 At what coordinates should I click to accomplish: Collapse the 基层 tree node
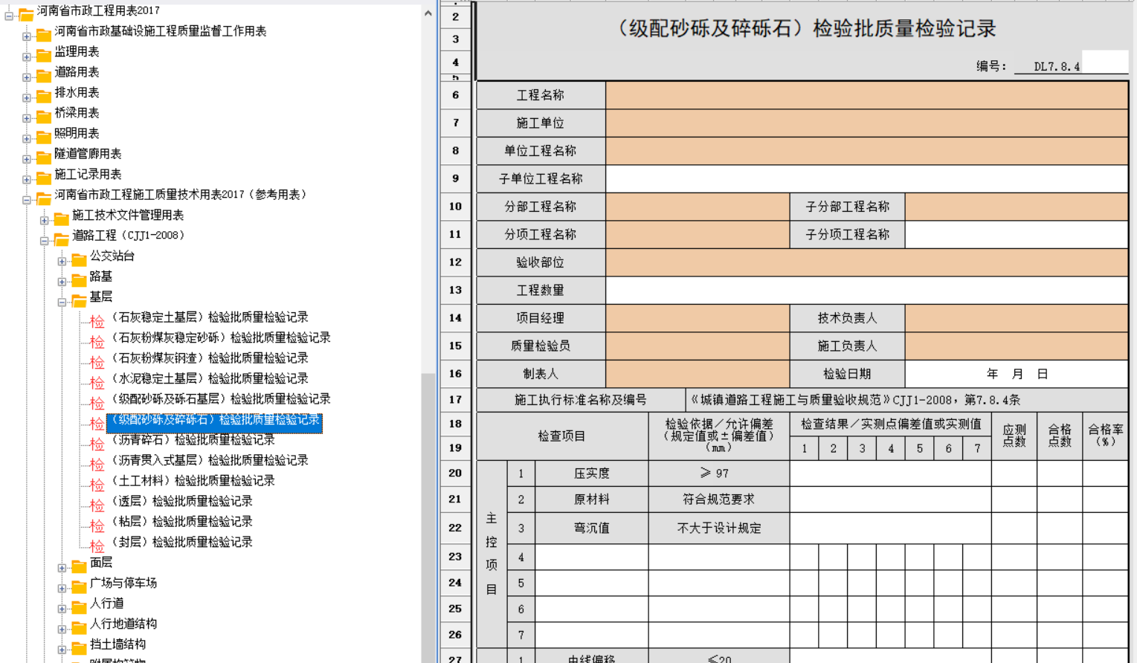tap(62, 302)
